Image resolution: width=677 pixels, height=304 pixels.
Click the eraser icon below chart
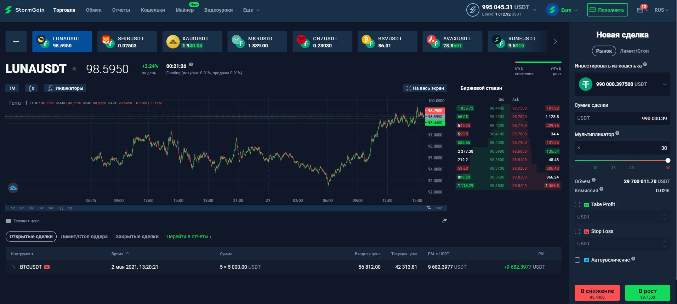(444, 221)
